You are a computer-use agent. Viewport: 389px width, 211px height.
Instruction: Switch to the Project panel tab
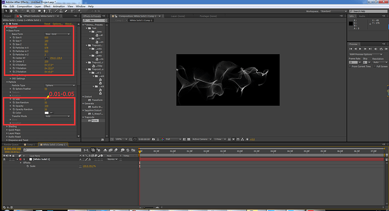tap(7, 16)
